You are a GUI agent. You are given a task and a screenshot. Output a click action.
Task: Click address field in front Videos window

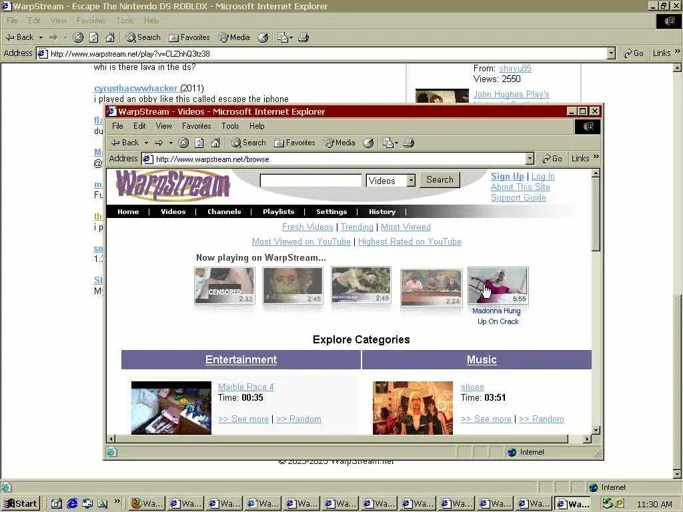(x=333, y=159)
